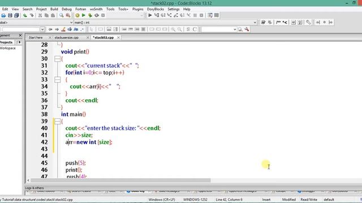Click the editor Zoom in magnifier icon
Image resolution: width=362 pixels, height=203 pixels.
(x=173, y=29)
